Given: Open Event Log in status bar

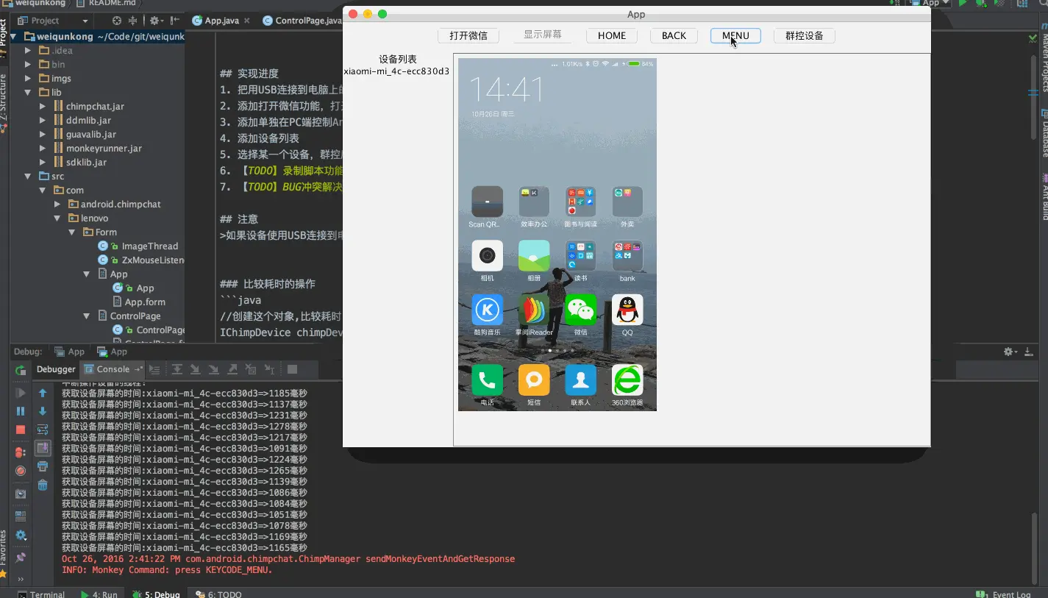Looking at the screenshot, I should 1004,594.
